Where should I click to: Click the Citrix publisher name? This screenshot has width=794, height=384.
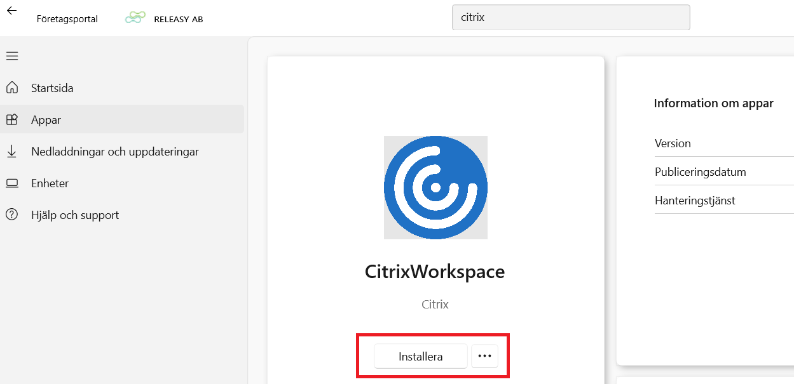pyautogui.click(x=435, y=305)
